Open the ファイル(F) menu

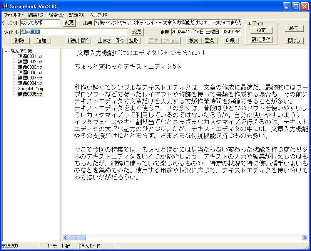(x=13, y=15)
